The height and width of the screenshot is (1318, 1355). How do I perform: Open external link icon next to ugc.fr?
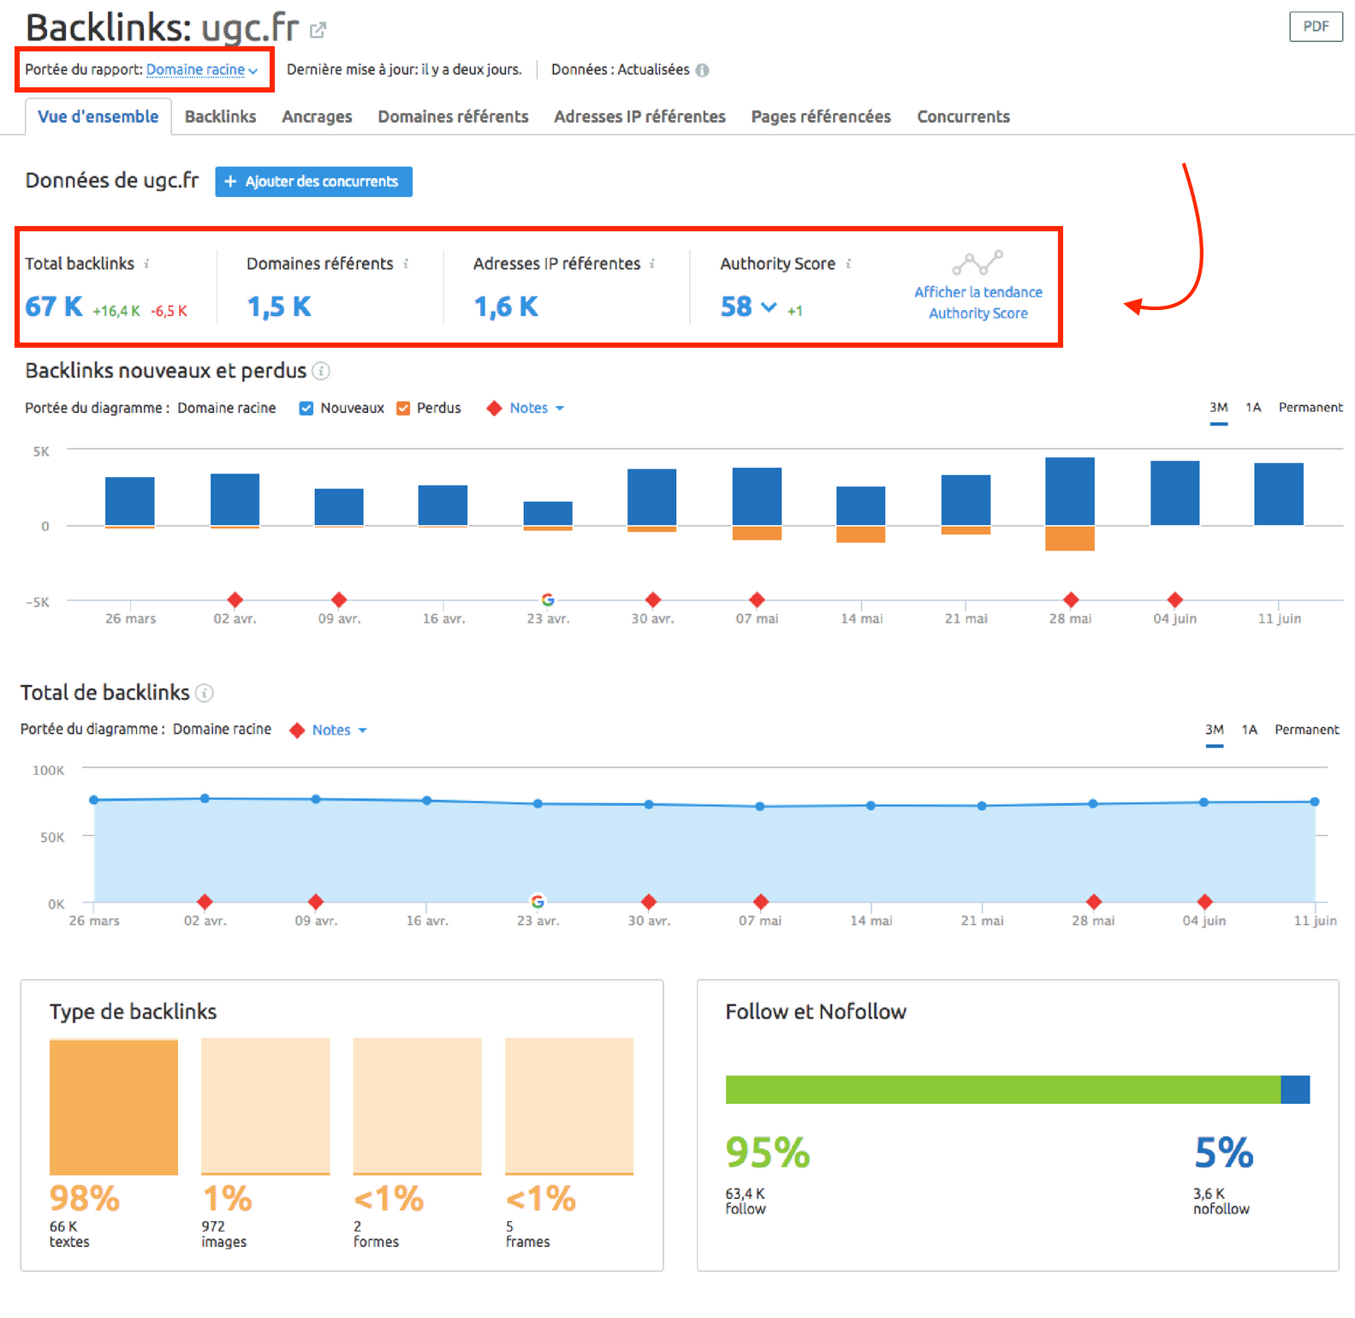pos(318,31)
